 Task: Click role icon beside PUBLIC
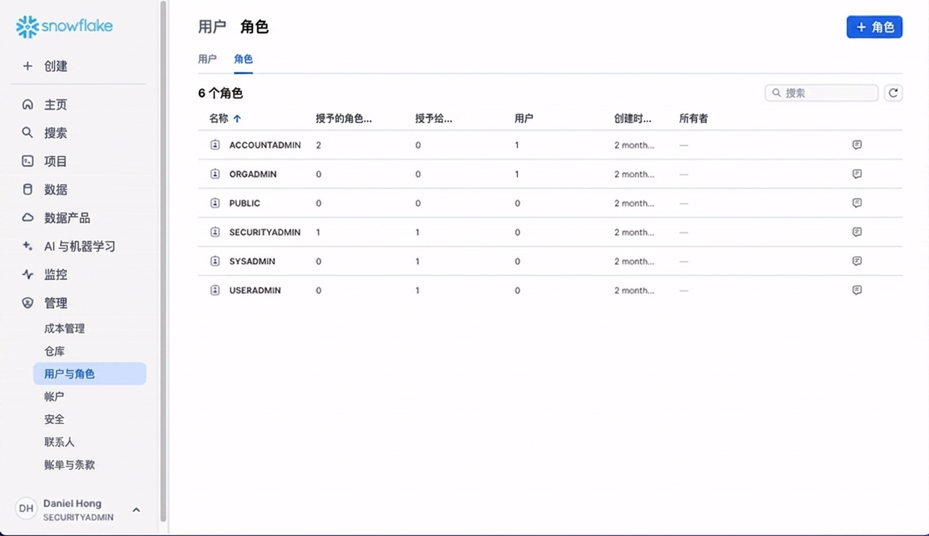[215, 203]
